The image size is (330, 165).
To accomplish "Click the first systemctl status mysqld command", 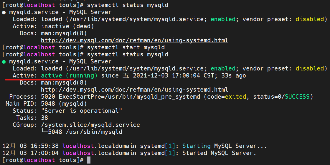I will click(x=128, y=5).
